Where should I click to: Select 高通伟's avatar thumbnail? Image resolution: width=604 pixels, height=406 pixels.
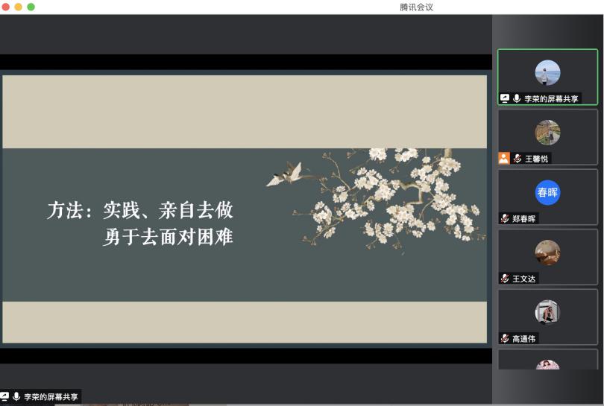[547, 312]
